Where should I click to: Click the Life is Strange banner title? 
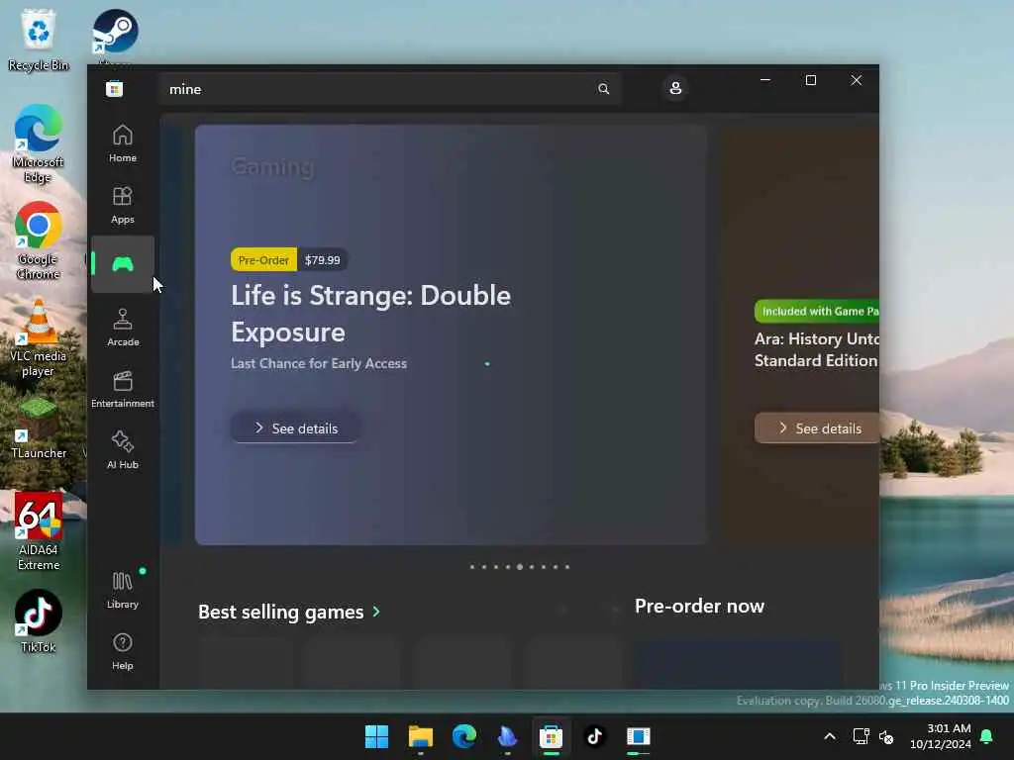click(x=370, y=314)
